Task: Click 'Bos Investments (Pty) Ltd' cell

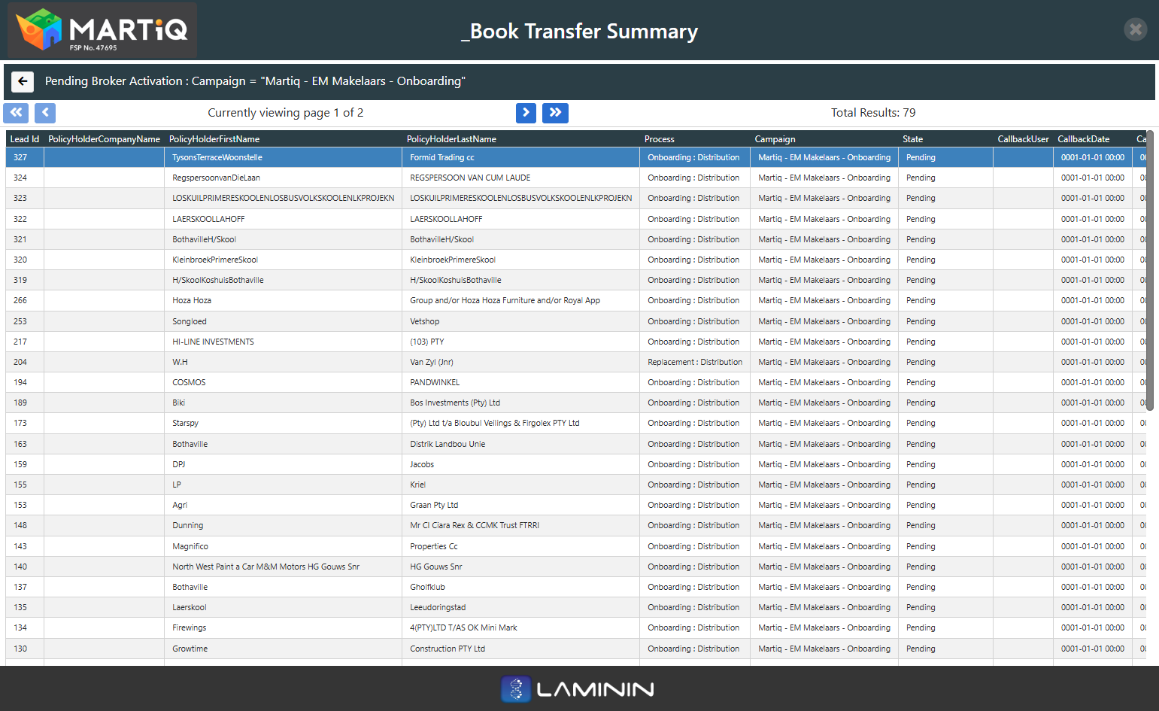Action: (x=521, y=403)
